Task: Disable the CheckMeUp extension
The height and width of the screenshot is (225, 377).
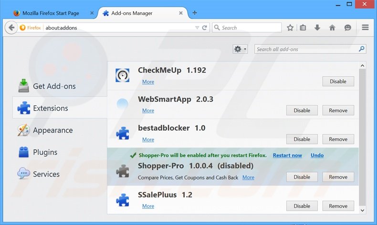Action: click(x=338, y=82)
